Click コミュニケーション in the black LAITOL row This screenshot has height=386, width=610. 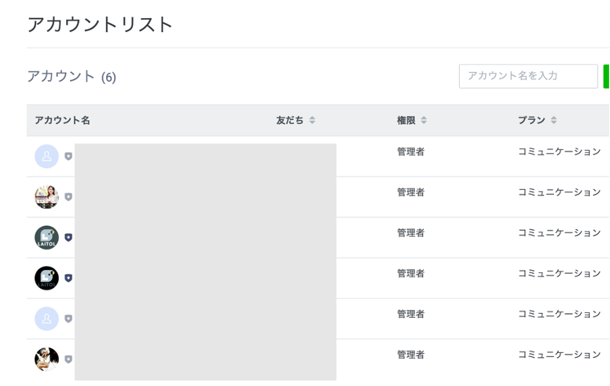[x=559, y=273]
